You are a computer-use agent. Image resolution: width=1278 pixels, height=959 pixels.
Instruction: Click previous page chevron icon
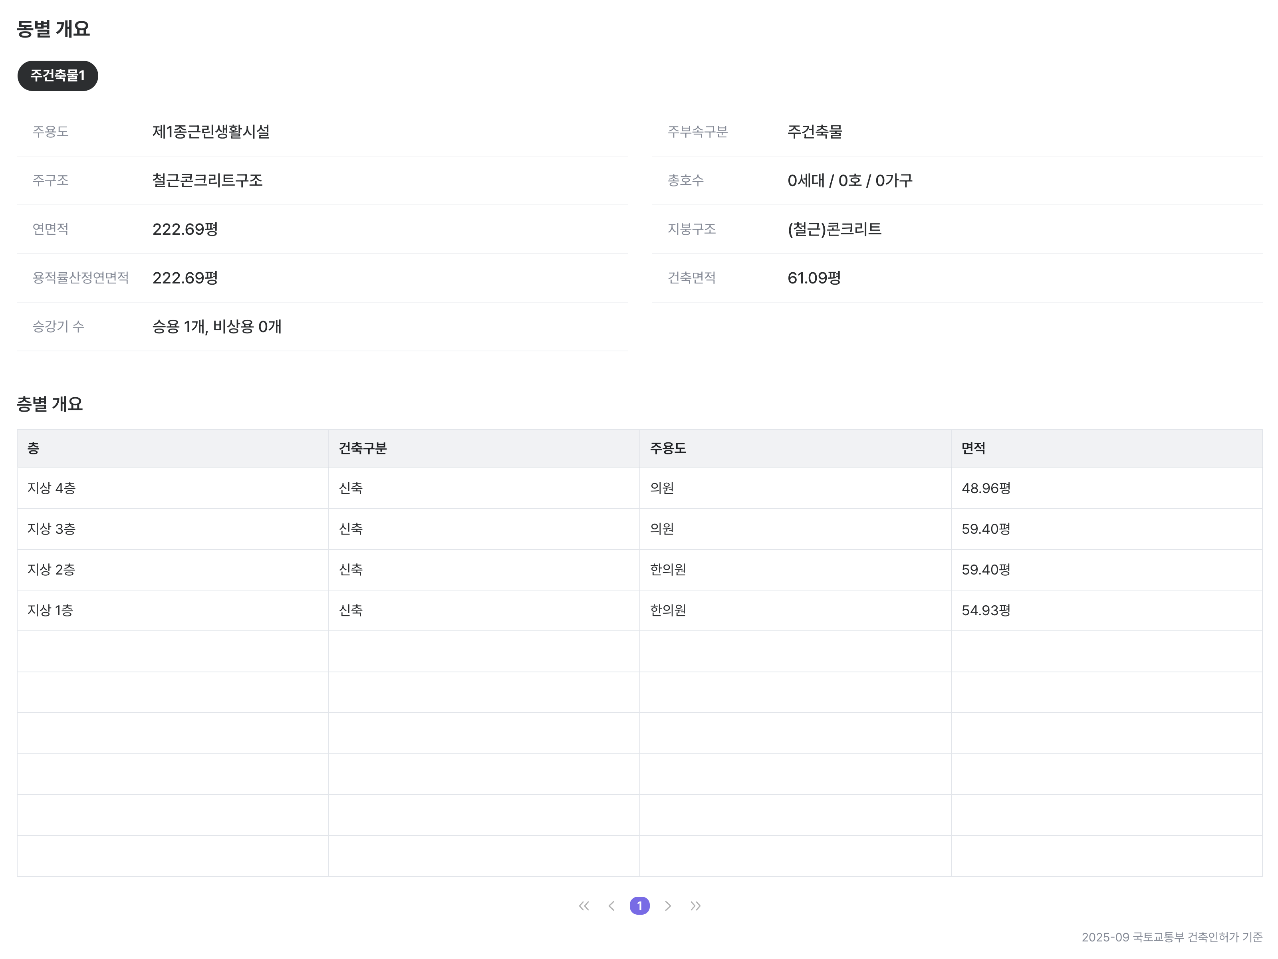coord(611,906)
